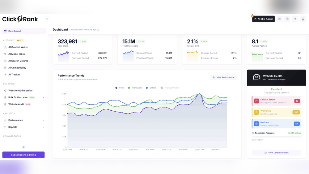Screen dimensions: 309x174
Task: Expand the Reports sidebar section
Action: click(43, 127)
